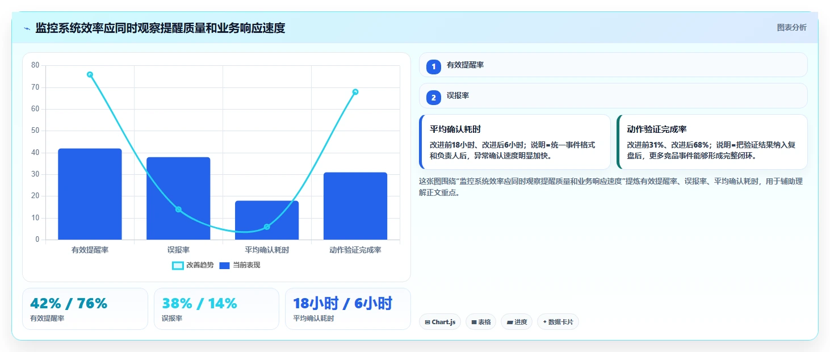Screen dimensions: 830x352
Task: Click the 误报率 bar in chart
Action: 178,198
